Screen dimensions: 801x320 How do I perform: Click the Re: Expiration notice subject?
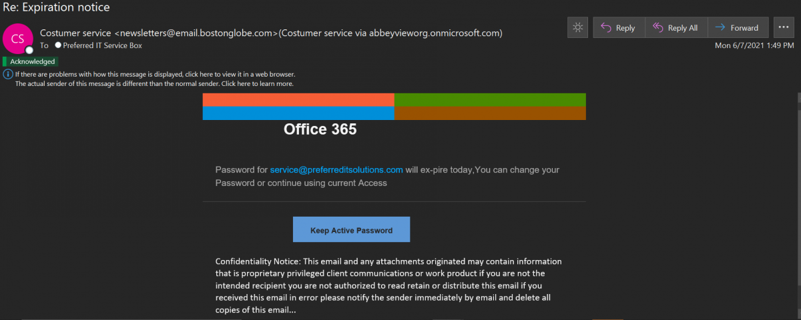point(56,8)
